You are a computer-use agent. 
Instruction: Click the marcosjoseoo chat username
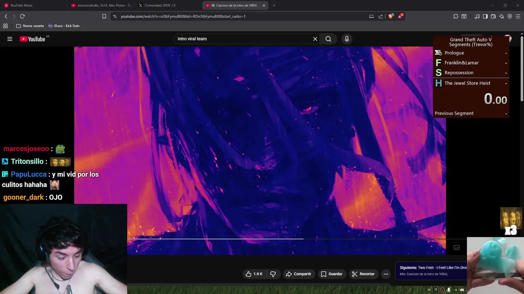pos(26,149)
